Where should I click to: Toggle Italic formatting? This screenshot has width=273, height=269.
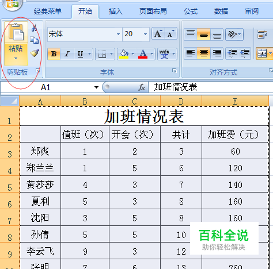pos(67,54)
